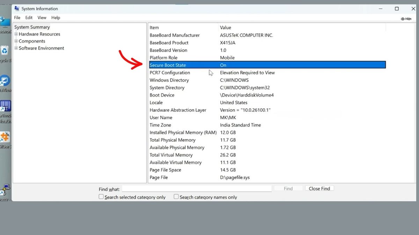This screenshot has width=419, height=235.
Task: Select the BaseBoard Manufacturer row
Action: click(x=267, y=35)
